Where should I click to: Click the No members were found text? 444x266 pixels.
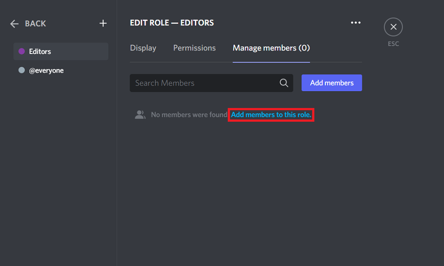188,114
